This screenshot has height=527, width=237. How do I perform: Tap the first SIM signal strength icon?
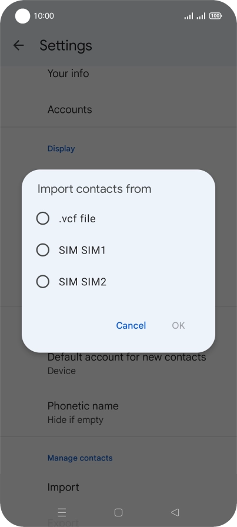[189, 16]
